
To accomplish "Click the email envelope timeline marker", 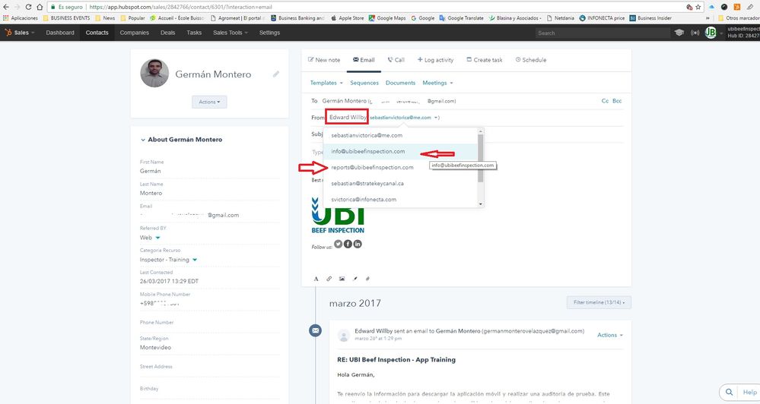I will 315,330.
